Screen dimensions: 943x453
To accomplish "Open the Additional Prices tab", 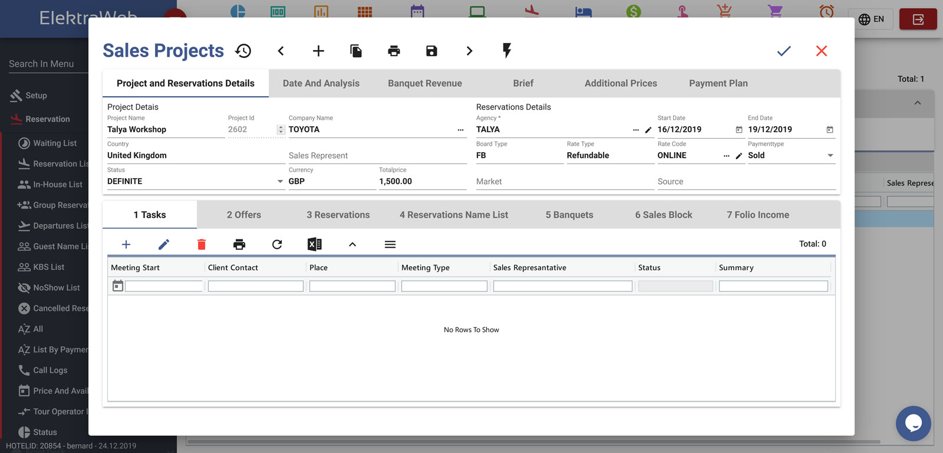I will tap(621, 83).
